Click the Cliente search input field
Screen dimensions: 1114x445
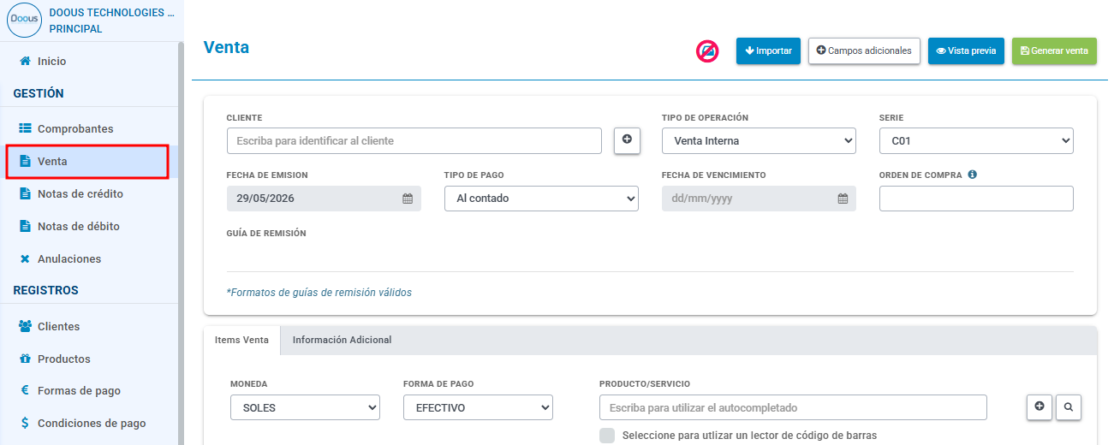[414, 140]
